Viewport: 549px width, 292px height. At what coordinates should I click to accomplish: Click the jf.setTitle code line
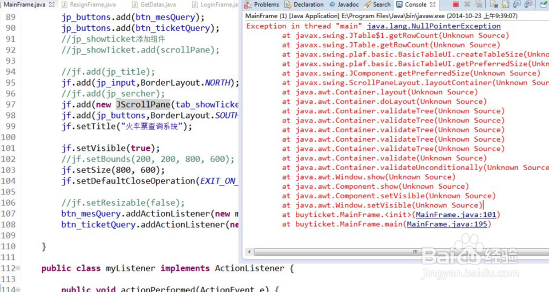pos(127,126)
